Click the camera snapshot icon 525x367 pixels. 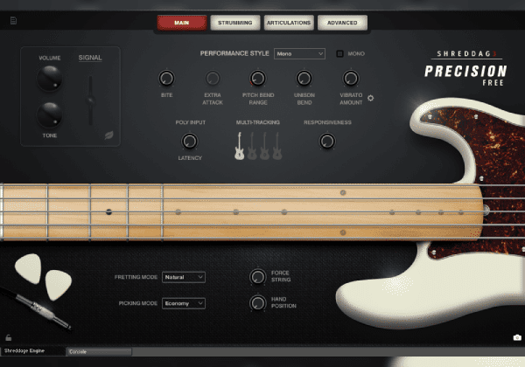517,337
